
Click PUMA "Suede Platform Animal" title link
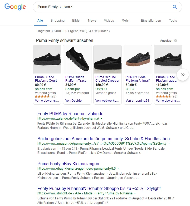coord(138,79)
